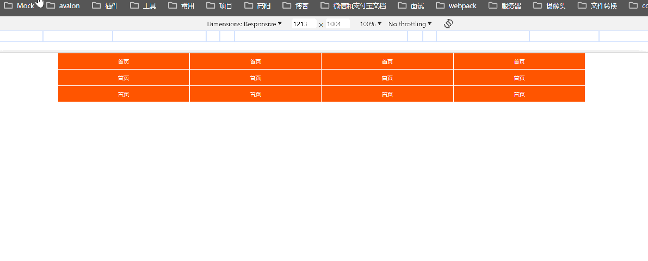Screen dimensions: 648x261
Task: Click the viewport width field showing 1213
Action: click(303, 24)
